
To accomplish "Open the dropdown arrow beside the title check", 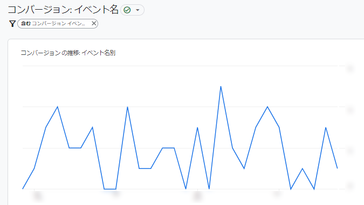I will [138, 10].
